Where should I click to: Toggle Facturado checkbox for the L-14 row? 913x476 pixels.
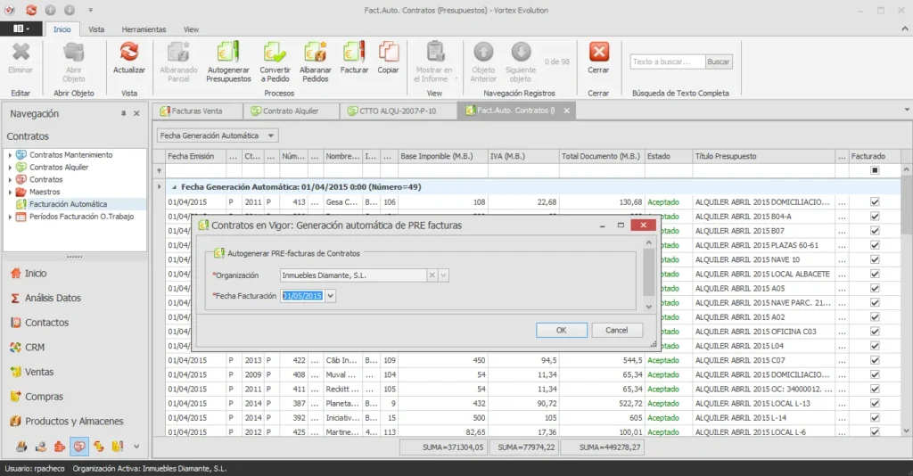tap(875, 418)
